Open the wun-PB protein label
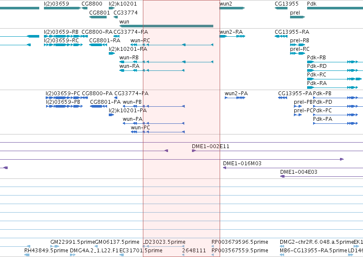Image resolution: width=363 pixels, height=257 pixels. 132,102
